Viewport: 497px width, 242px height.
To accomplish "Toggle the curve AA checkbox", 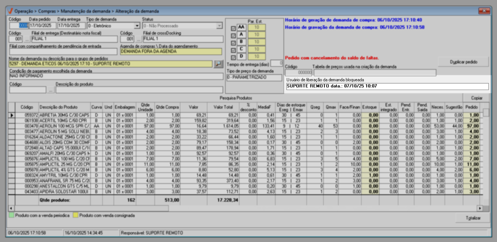I will [233, 28].
